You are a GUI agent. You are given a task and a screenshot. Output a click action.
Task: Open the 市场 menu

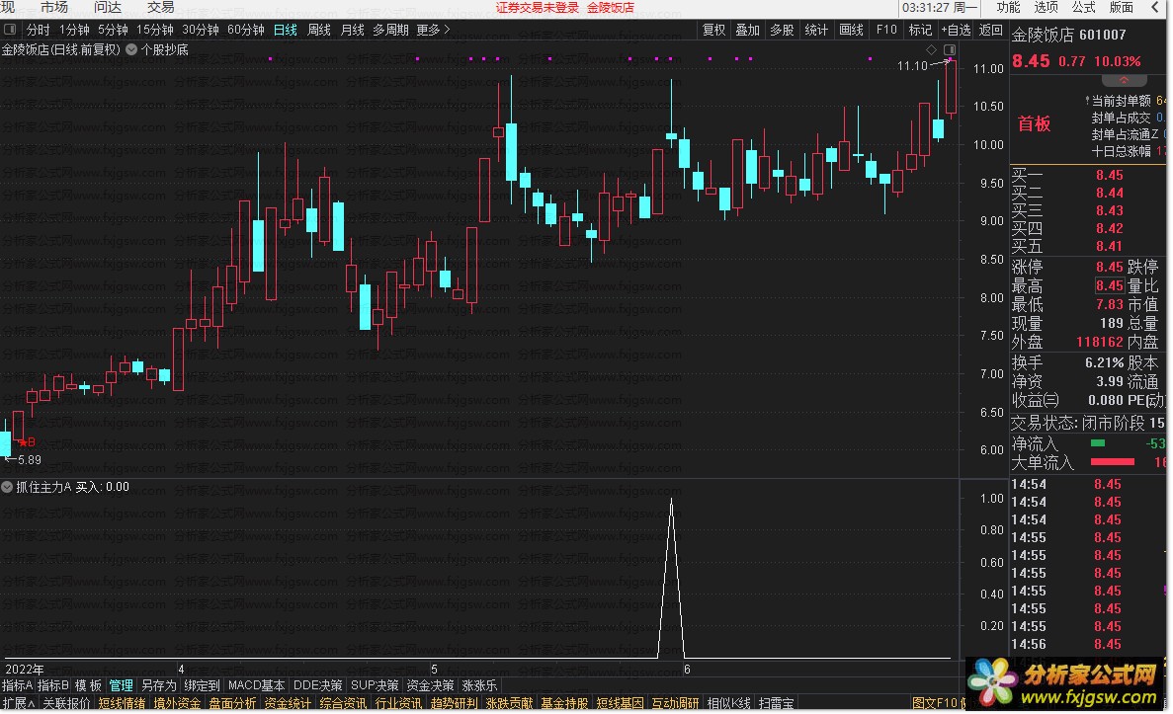[54, 8]
